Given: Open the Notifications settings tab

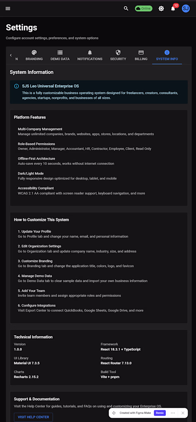Looking at the screenshot, I should (90, 56).
